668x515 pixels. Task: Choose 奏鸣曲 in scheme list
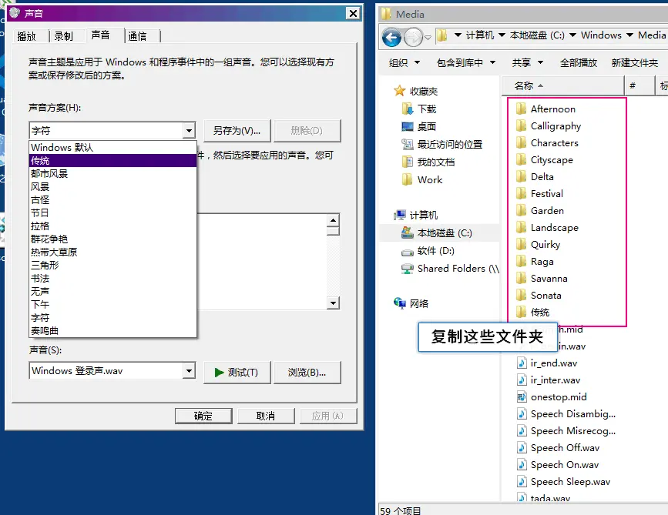coord(112,331)
